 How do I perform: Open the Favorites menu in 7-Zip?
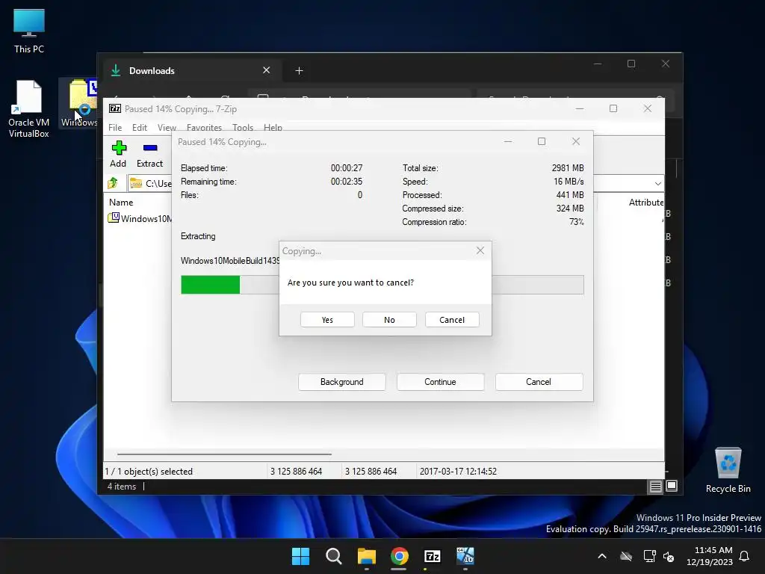coord(204,127)
